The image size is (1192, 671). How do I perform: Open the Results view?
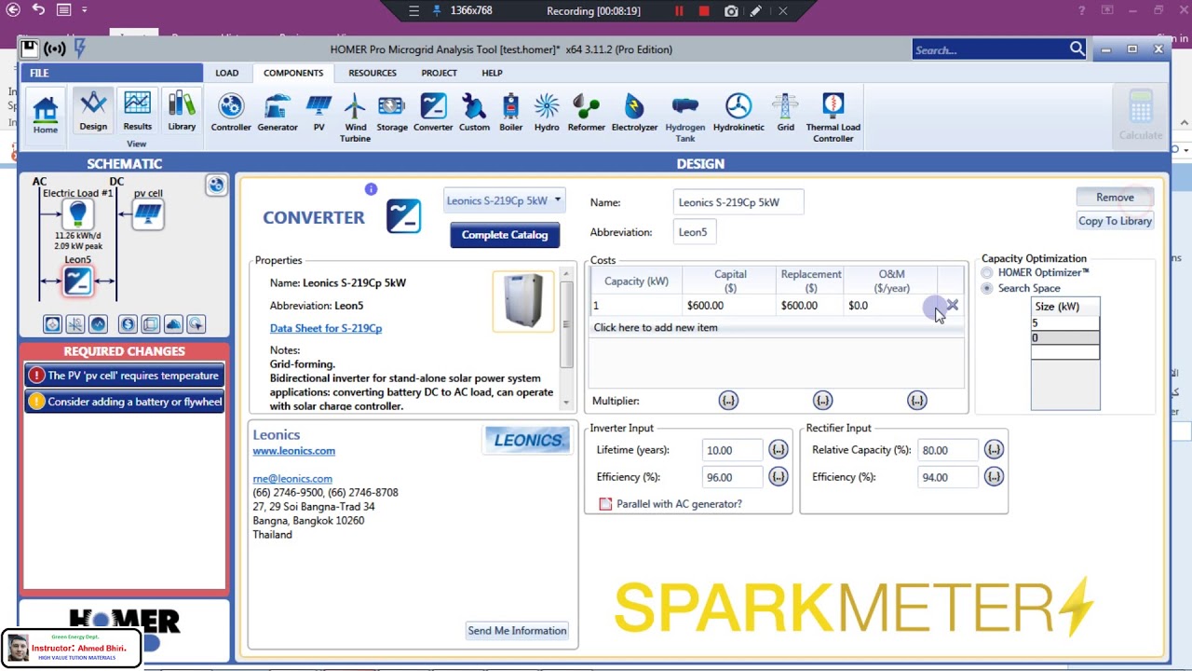(137, 112)
